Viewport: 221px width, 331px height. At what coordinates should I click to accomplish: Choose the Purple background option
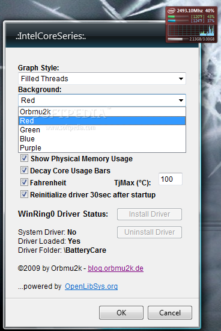click(x=102, y=148)
